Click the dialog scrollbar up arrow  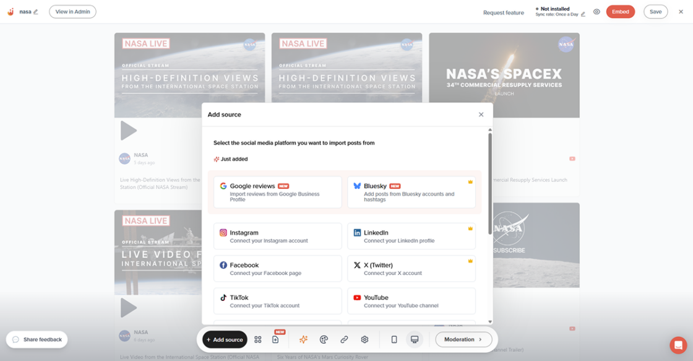(x=489, y=129)
